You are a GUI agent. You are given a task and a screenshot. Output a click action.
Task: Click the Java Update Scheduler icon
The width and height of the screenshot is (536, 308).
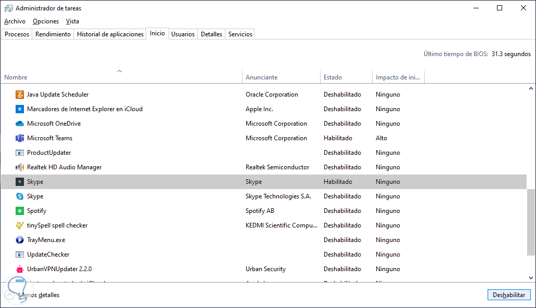(20, 95)
